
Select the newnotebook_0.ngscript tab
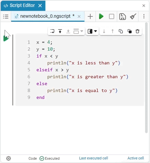coord(45,16)
